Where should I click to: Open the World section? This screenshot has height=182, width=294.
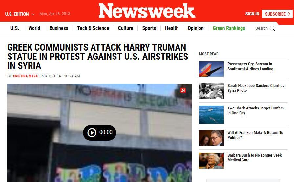(x=34, y=28)
